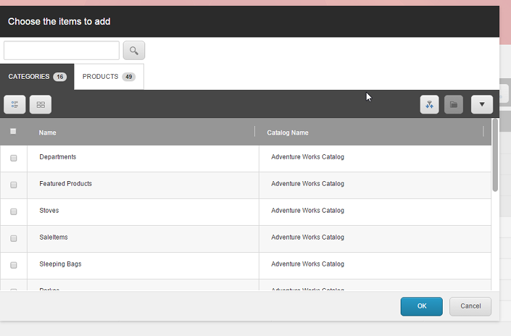Click the hierarchy filter icon button
This screenshot has width=511, height=336.
[430, 104]
